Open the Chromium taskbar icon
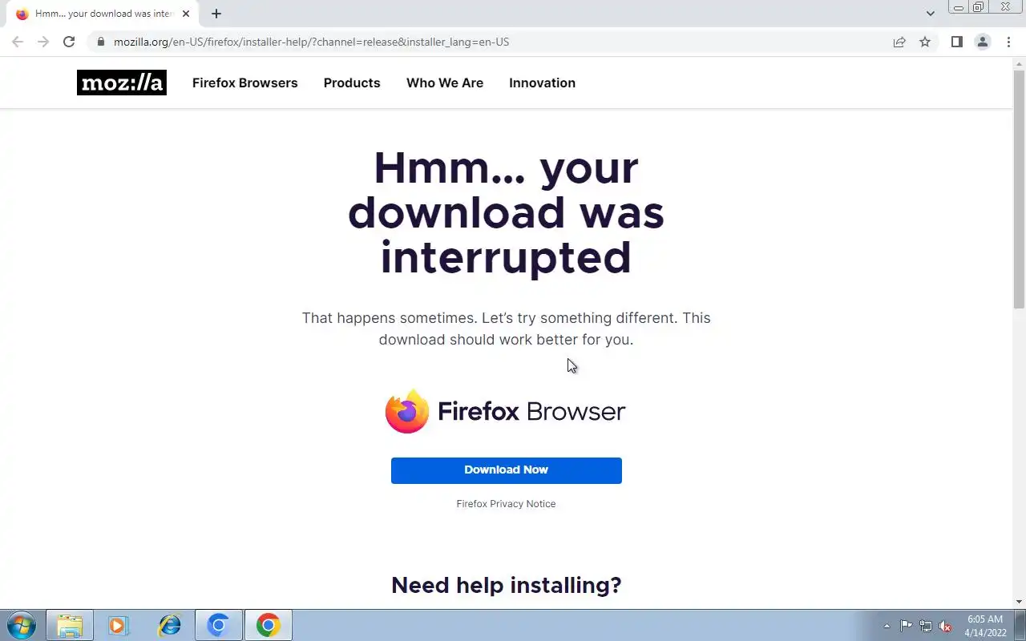The height and width of the screenshot is (641, 1026). (x=218, y=625)
